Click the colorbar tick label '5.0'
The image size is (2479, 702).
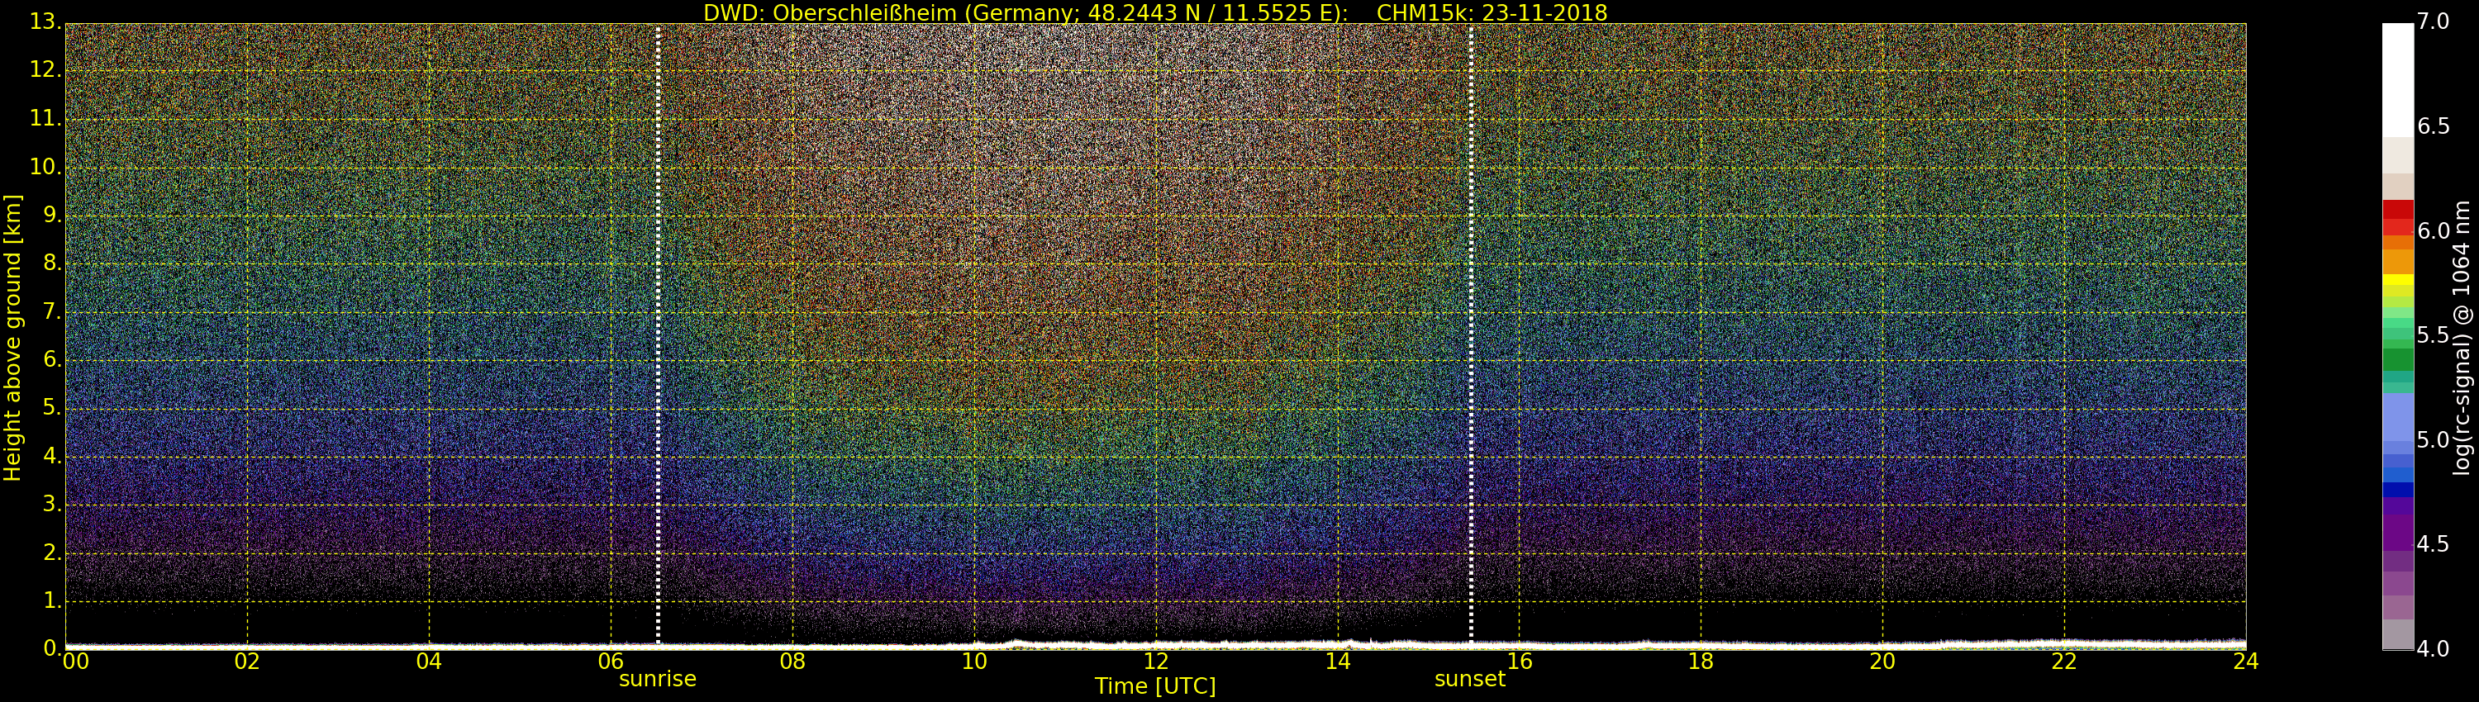point(2433,439)
